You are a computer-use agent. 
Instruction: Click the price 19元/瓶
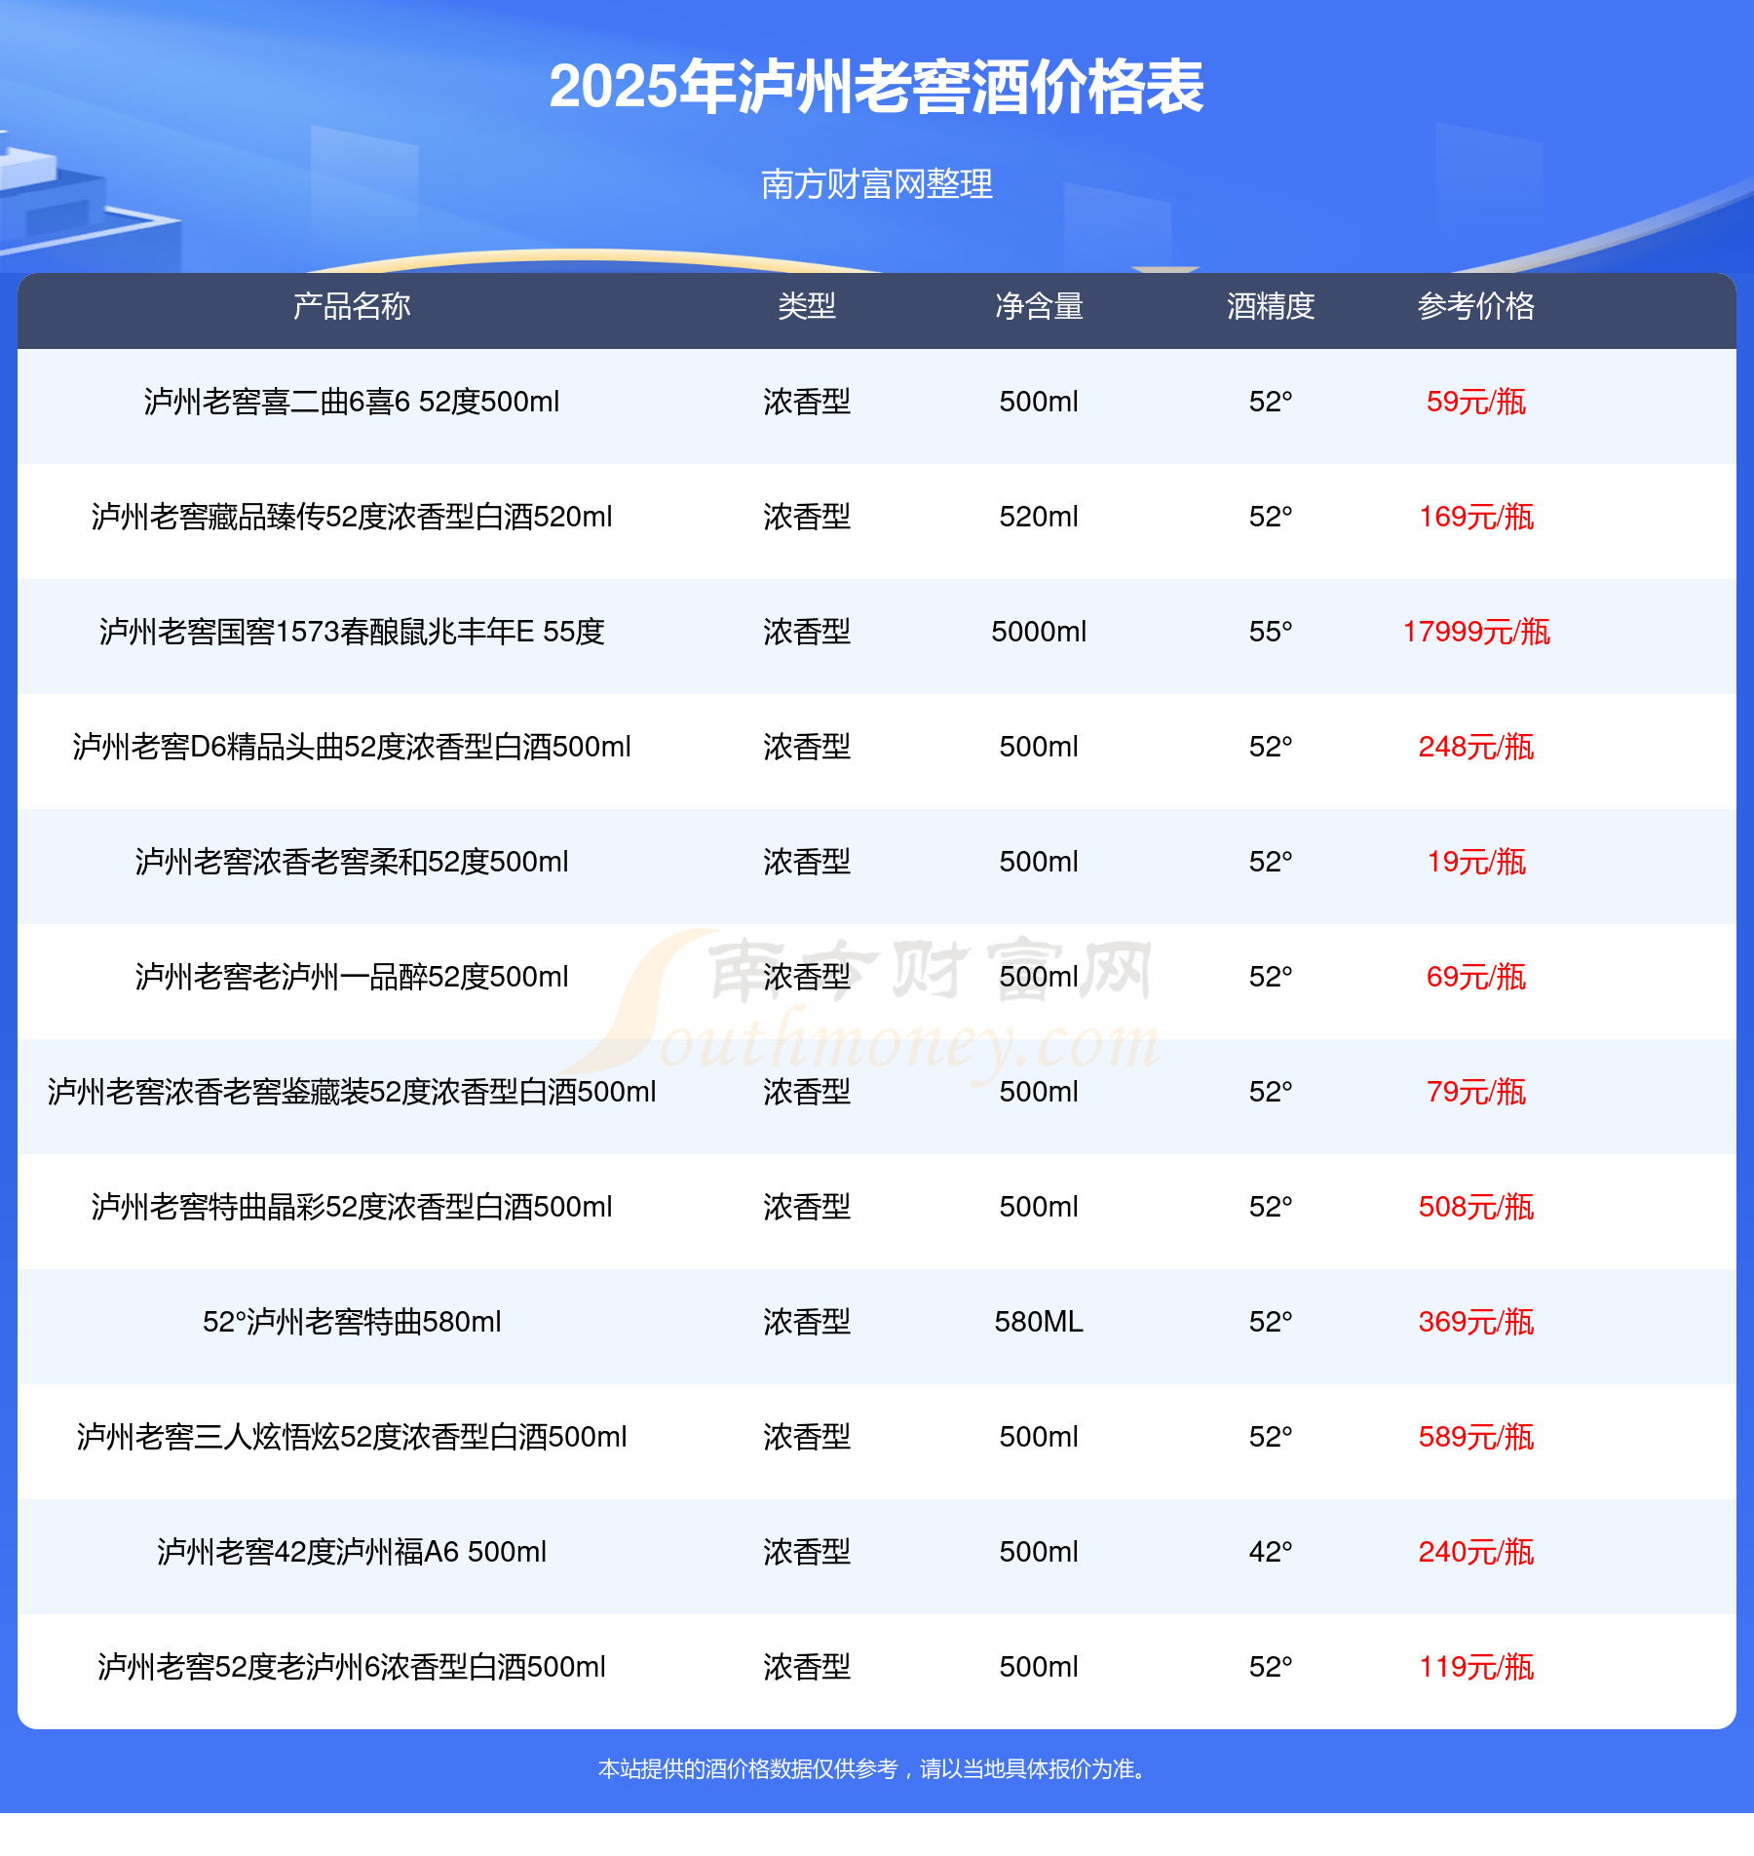[x=1476, y=862]
